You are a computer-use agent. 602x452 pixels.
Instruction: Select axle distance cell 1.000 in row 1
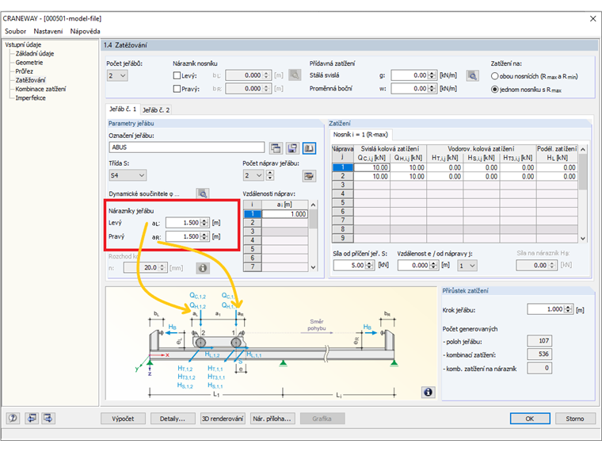tap(284, 214)
